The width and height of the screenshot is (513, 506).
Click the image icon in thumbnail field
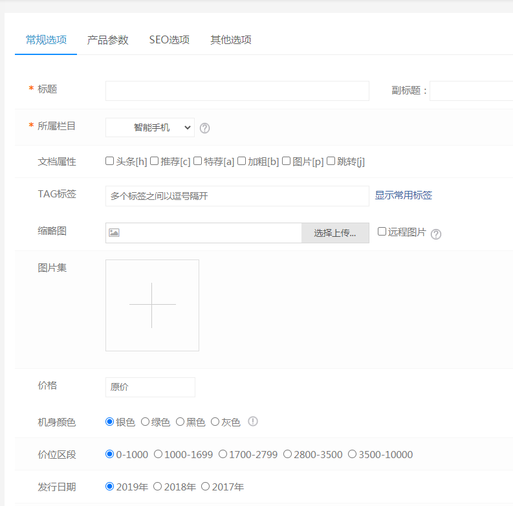[x=115, y=233]
